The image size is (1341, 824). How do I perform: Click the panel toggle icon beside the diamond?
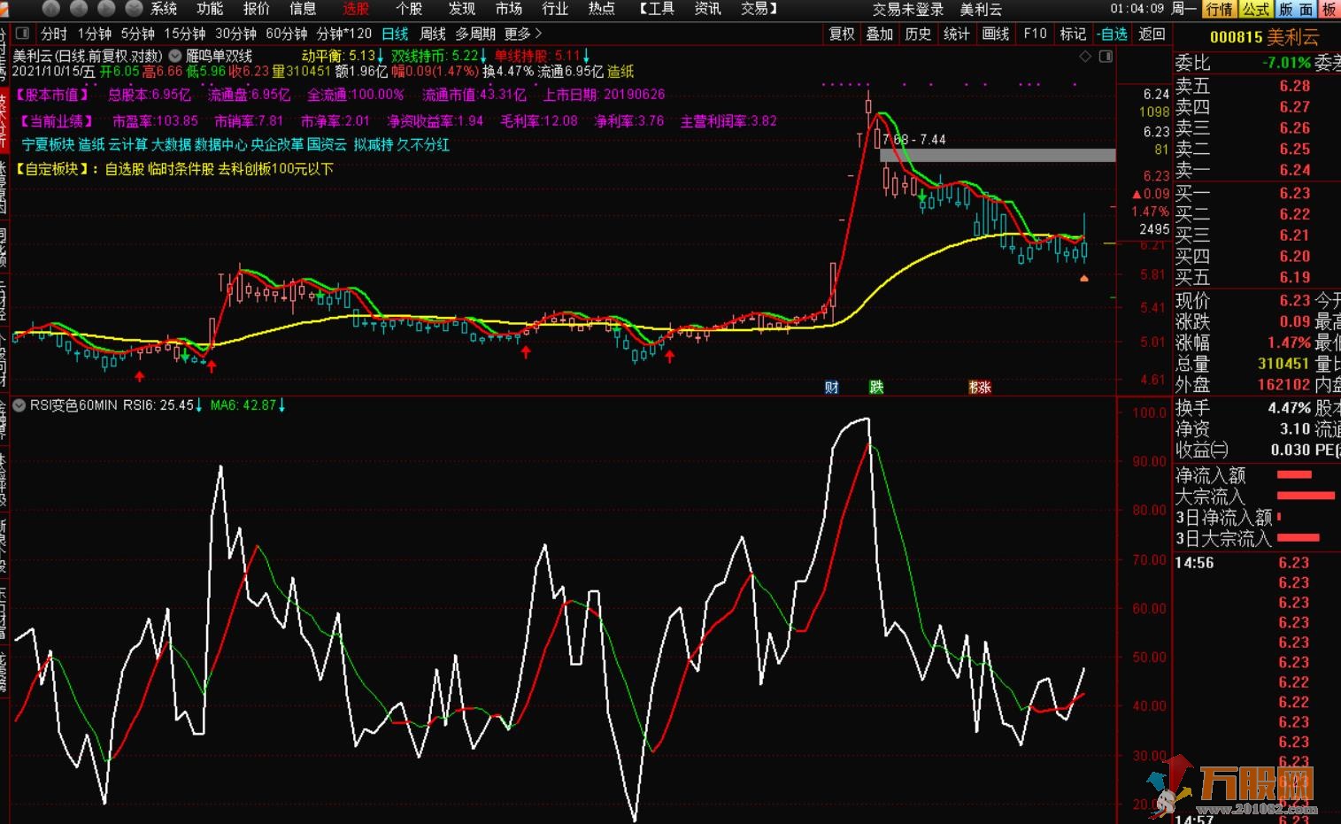click(1106, 57)
